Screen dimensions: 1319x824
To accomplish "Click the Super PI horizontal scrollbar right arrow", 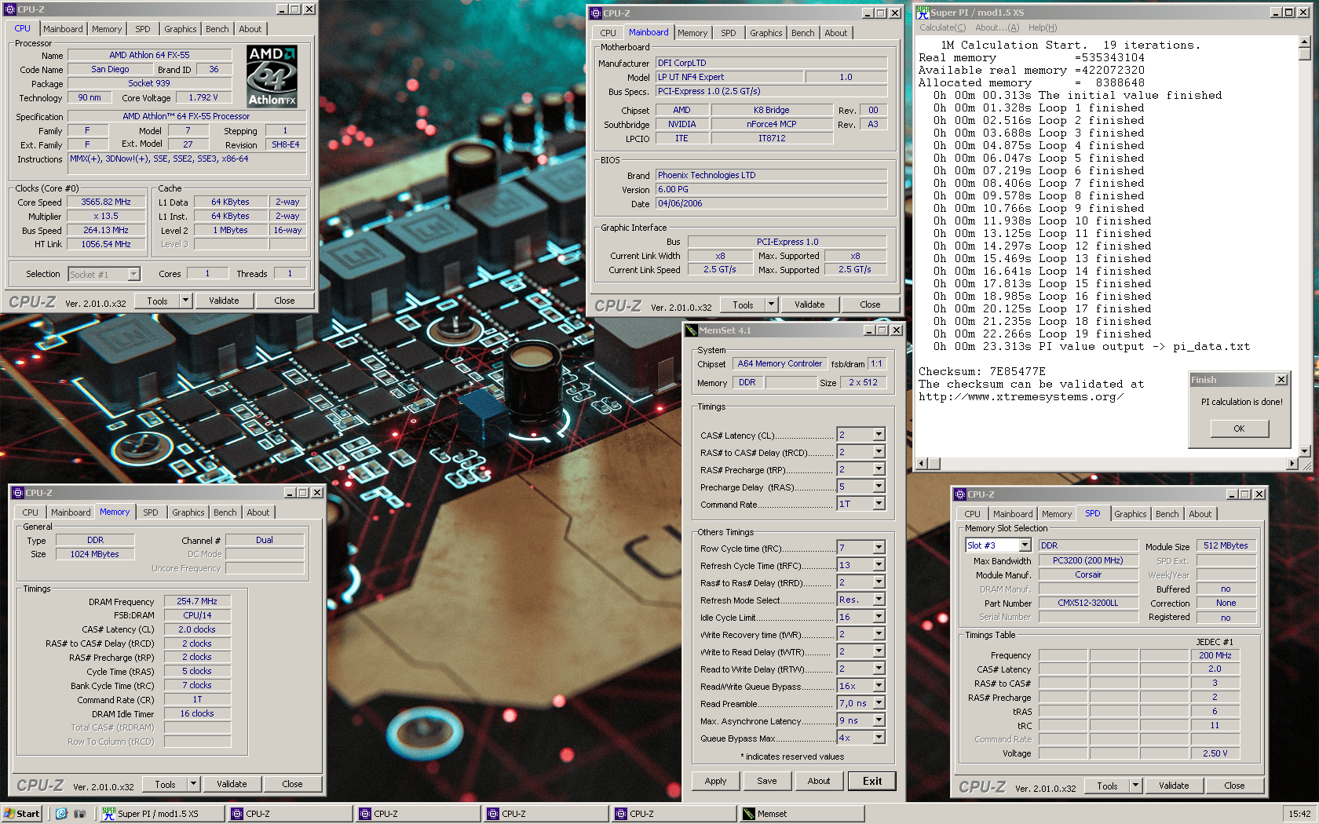I will click(x=1292, y=464).
